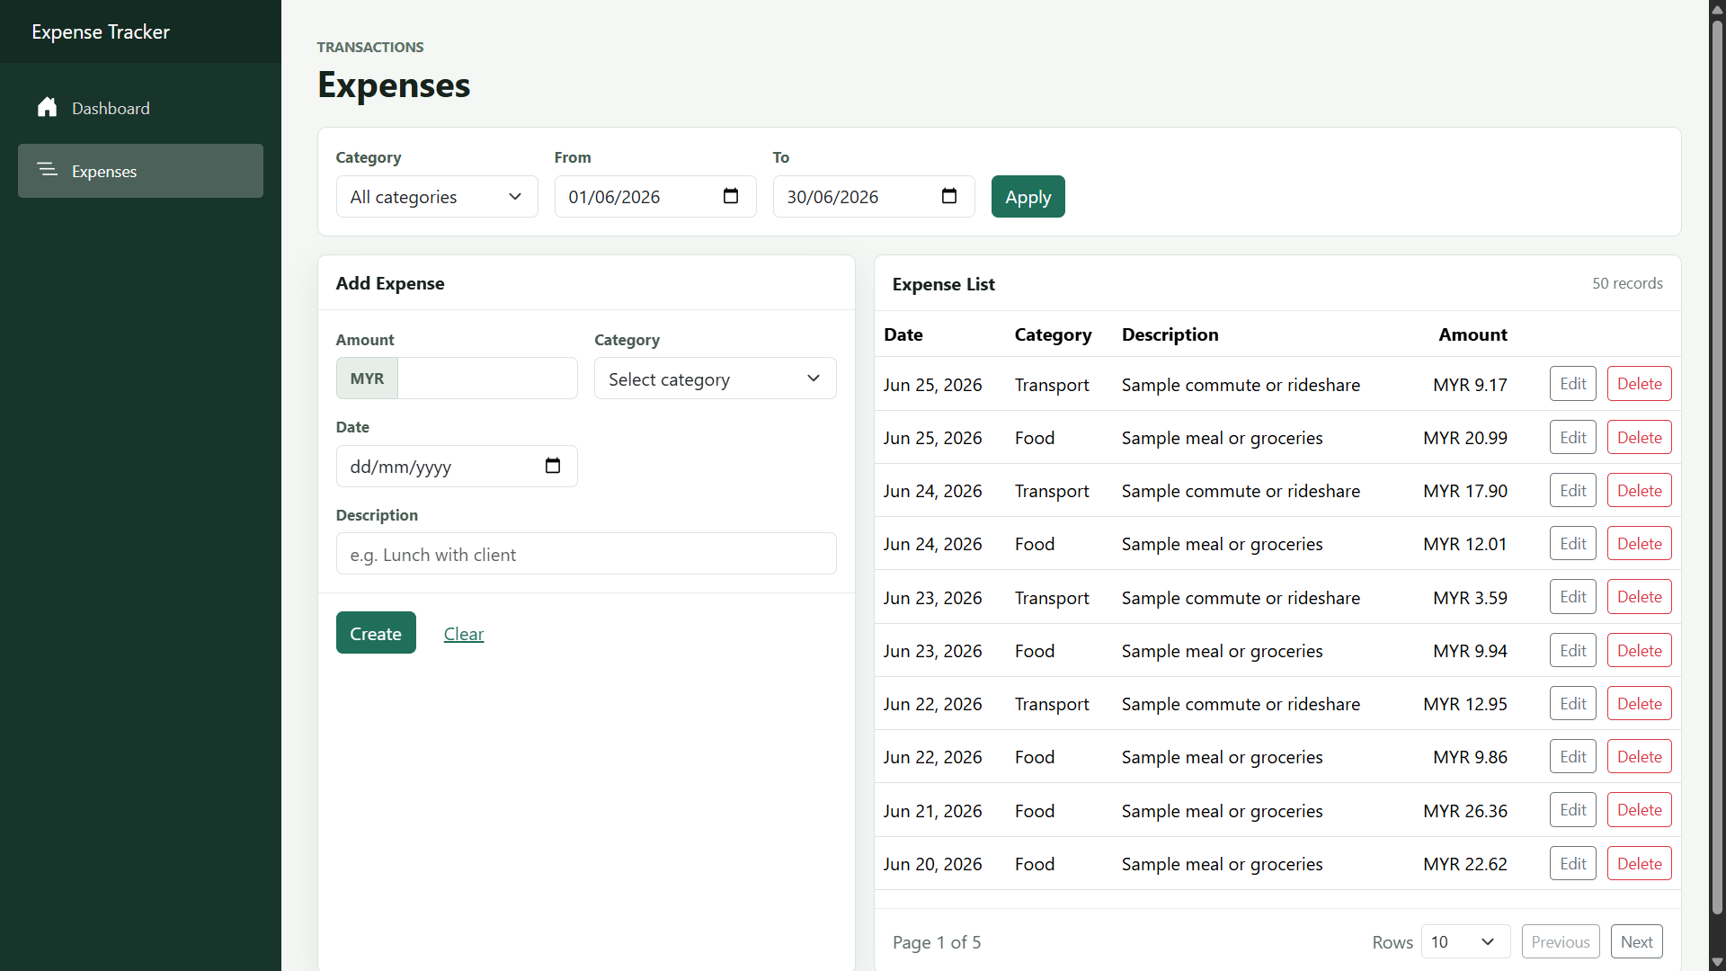Focus the Description input field

(586, 554)
